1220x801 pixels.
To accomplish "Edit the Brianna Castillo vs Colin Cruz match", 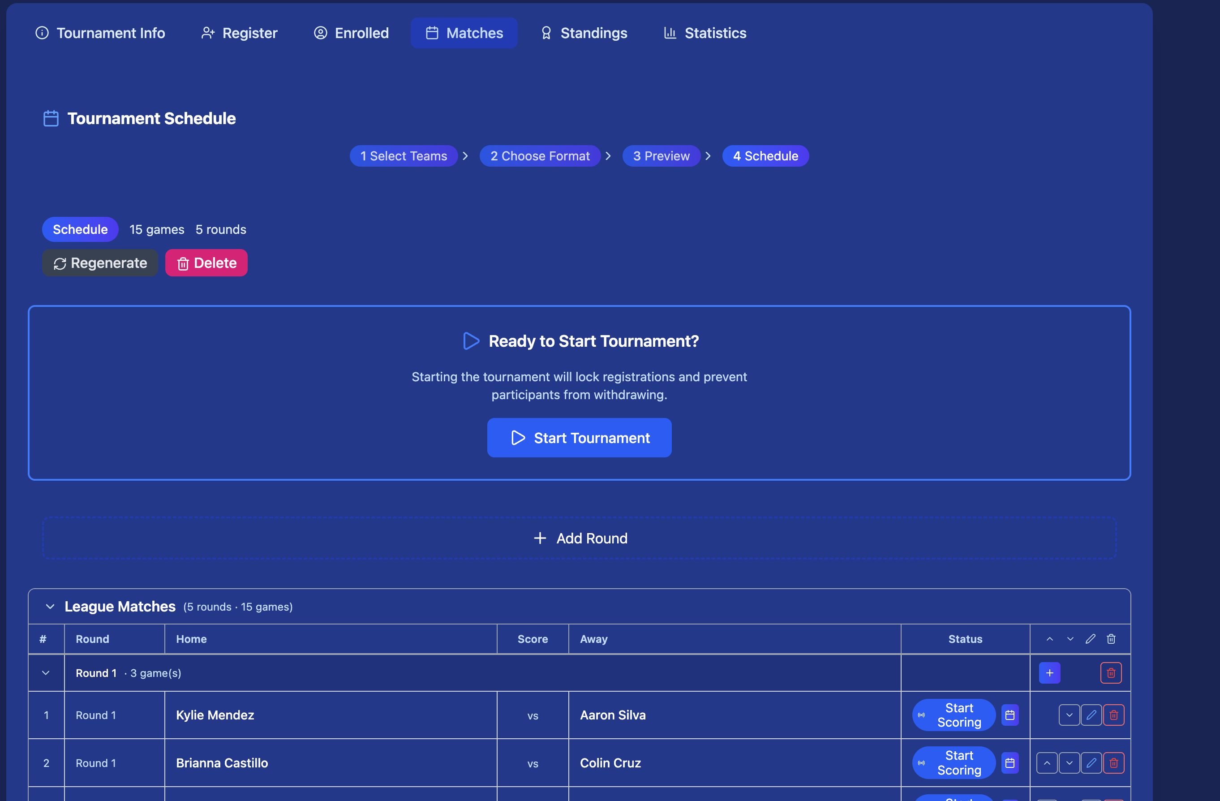I will click(x=1091, y=763).
